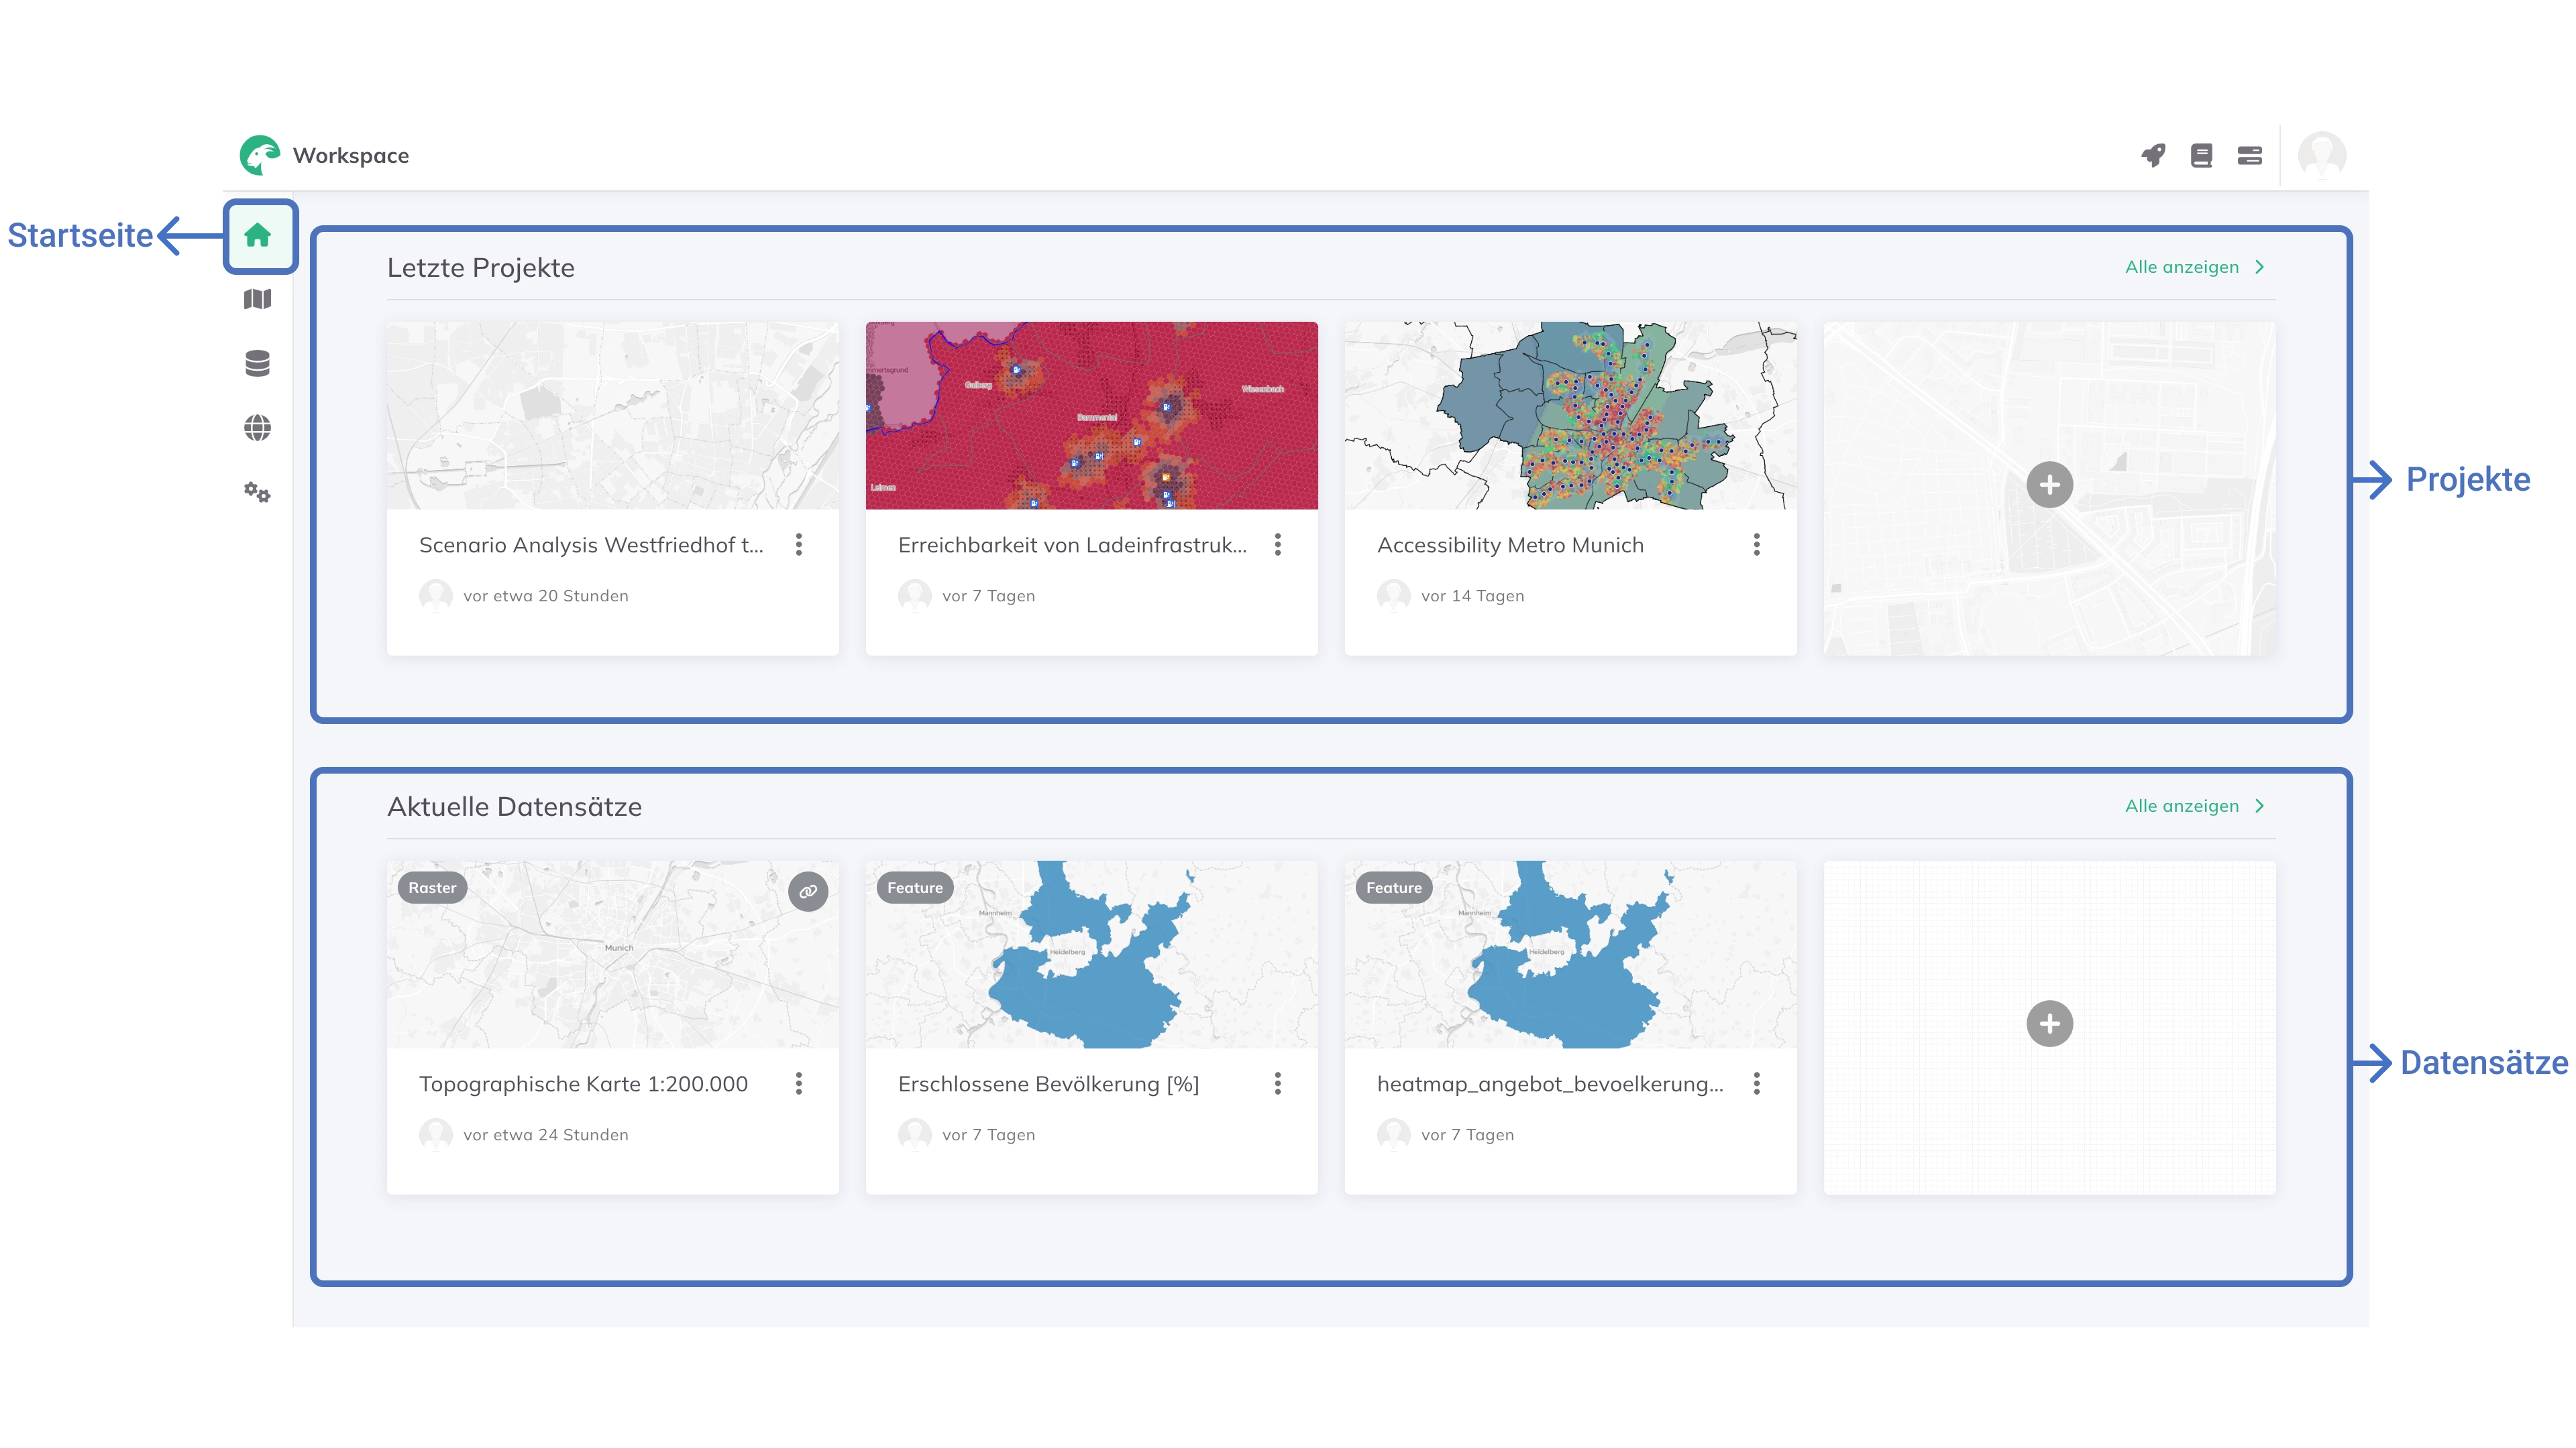Click the heatmap_angebot_bevoelkerung... title
This screenshot has width=2576, height=1448.
1550,1083
